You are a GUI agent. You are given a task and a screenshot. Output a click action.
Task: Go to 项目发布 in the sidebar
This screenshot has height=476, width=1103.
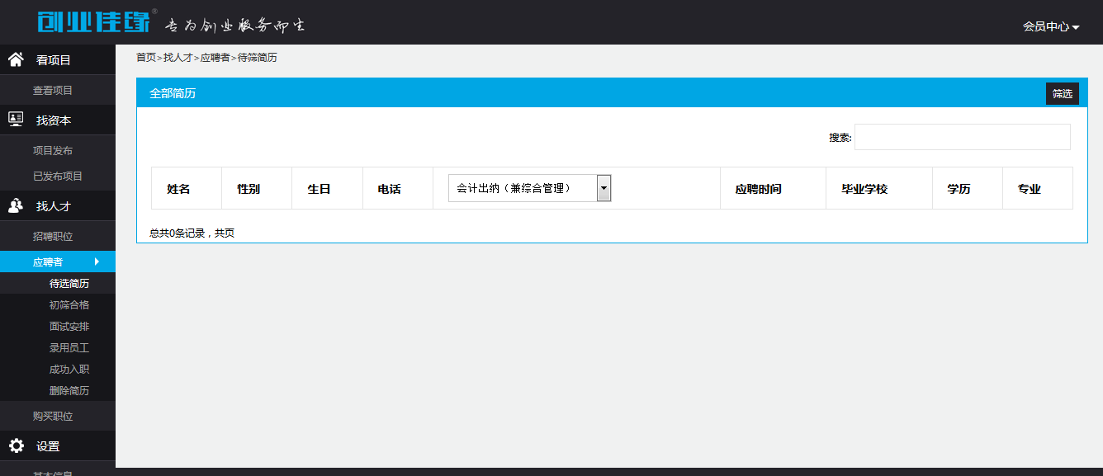point(53,151)
